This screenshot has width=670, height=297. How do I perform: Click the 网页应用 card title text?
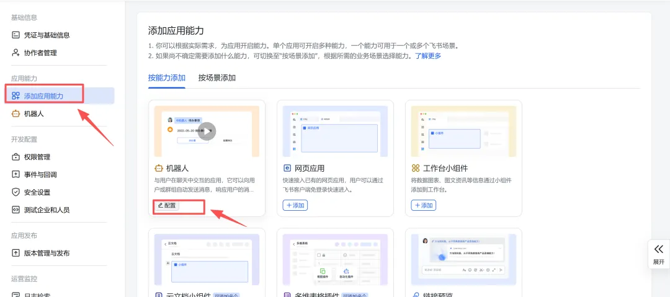coord(310,169)
